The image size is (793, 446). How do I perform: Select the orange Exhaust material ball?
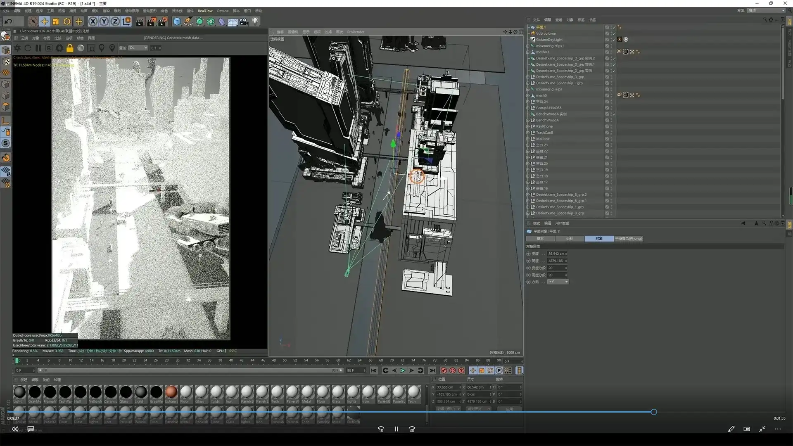tap(171, 391)
